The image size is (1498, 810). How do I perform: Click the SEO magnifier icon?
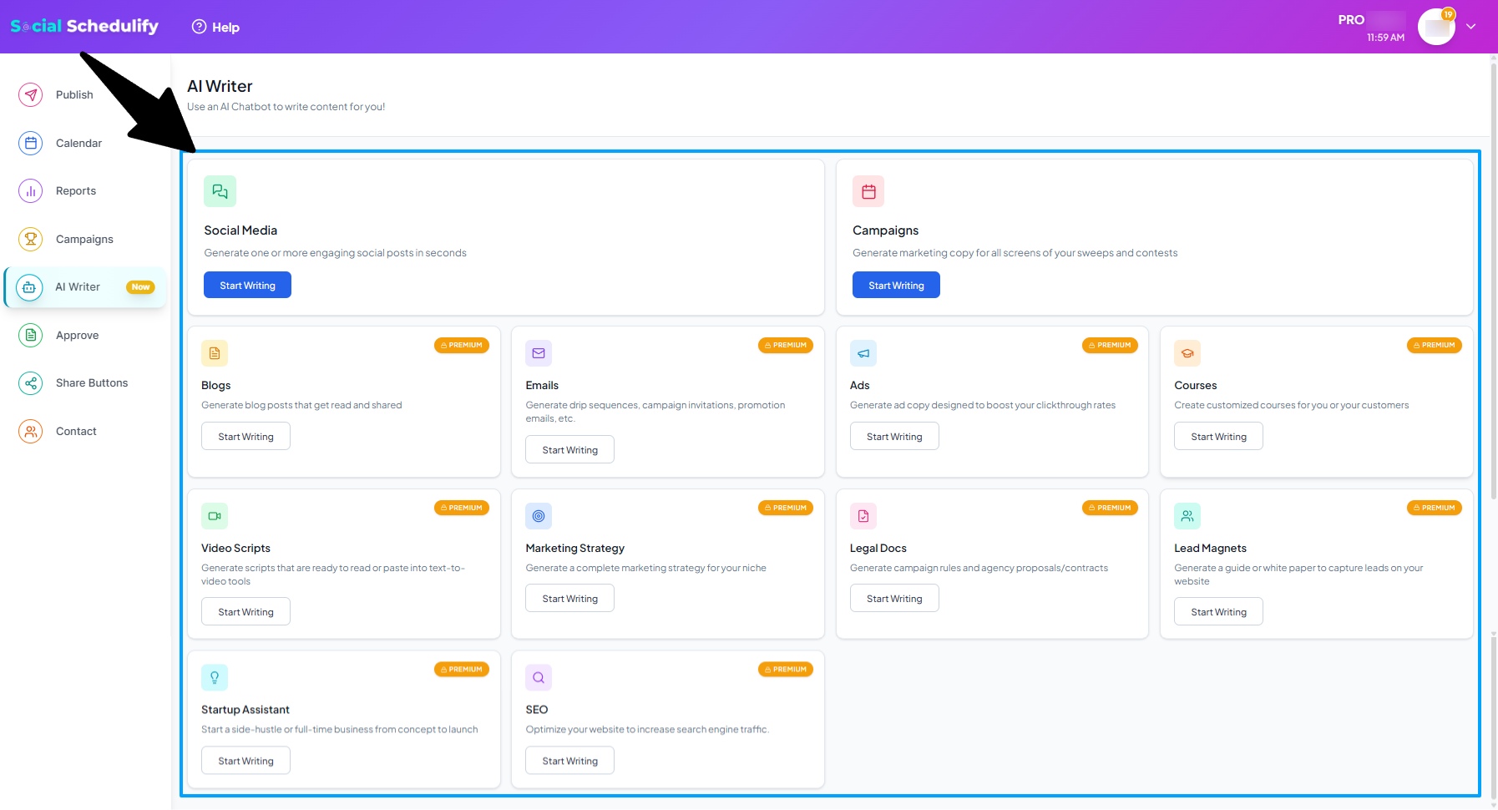(539, 677)
